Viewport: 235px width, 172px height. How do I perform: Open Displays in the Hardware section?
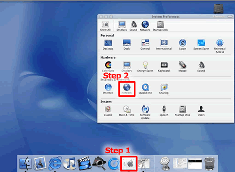coord(126,67)
